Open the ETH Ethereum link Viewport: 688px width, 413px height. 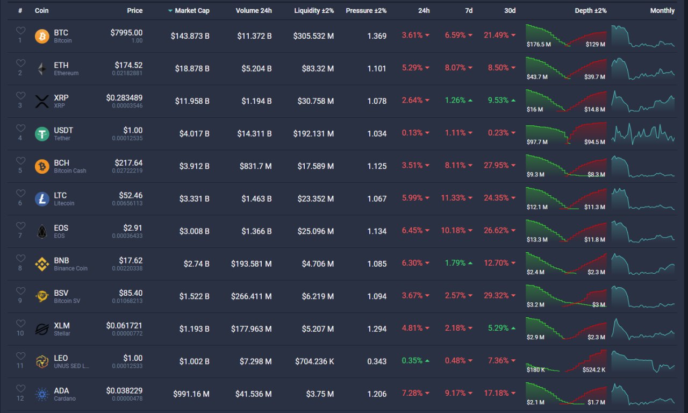66,69
